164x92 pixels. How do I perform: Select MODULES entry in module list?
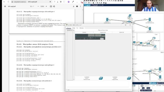coord(70,30)
